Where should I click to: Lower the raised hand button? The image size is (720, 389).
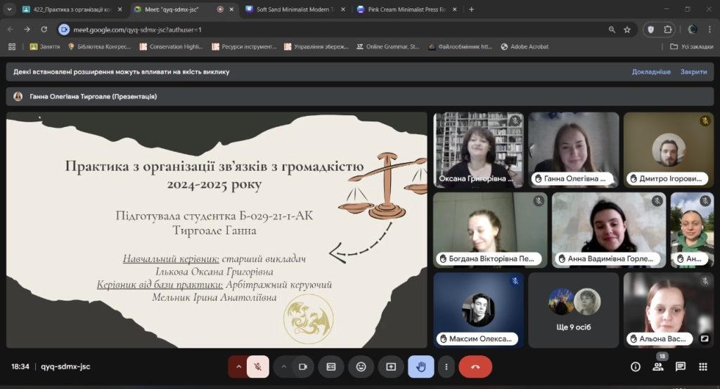click(421, 367)
